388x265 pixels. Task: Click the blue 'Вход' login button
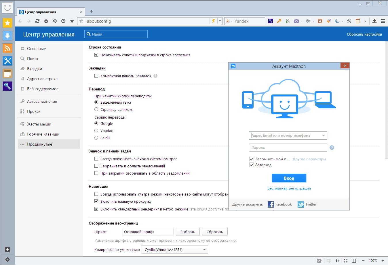click(289, 178)
